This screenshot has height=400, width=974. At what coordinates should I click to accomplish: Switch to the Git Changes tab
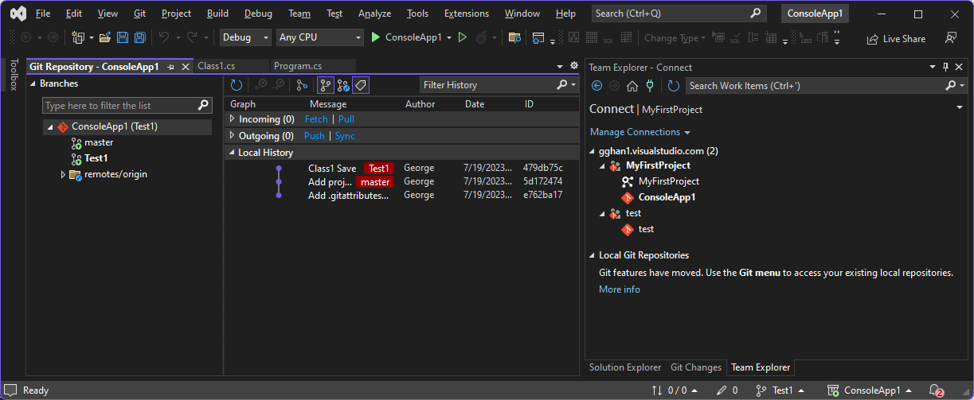tap(696, 367)
